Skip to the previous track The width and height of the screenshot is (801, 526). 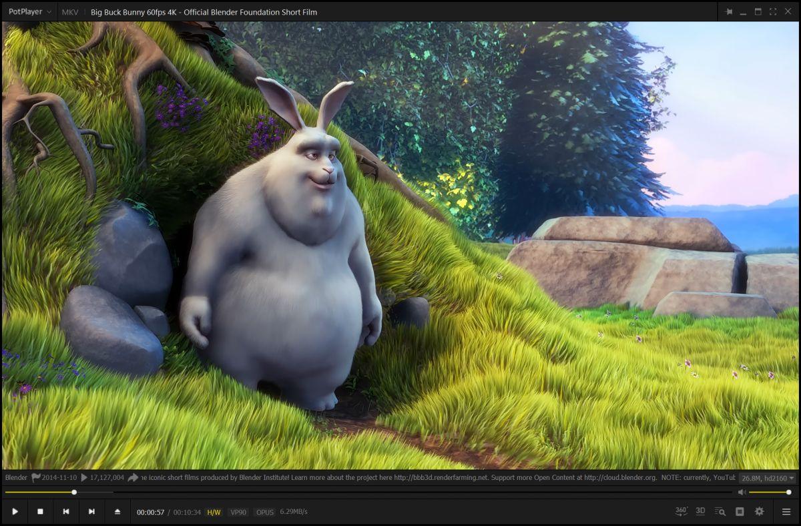click(66, 512)
